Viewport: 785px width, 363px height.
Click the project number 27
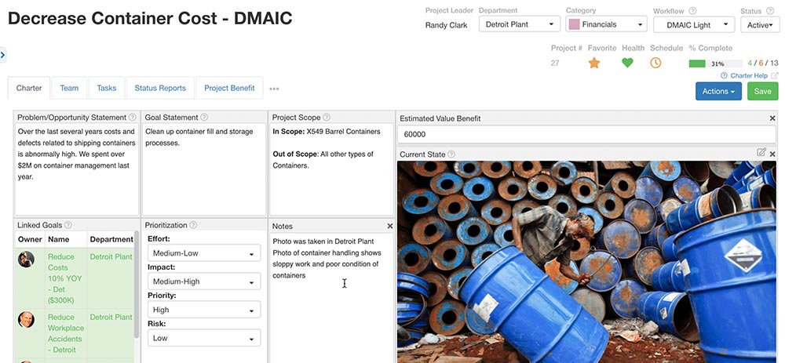pos(555,63)
